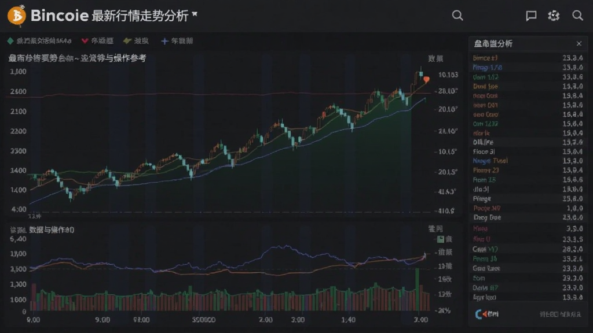Click the grey text link at panel bottom right
This screenshot has width=593, height=333.
(x=560, y=314)
